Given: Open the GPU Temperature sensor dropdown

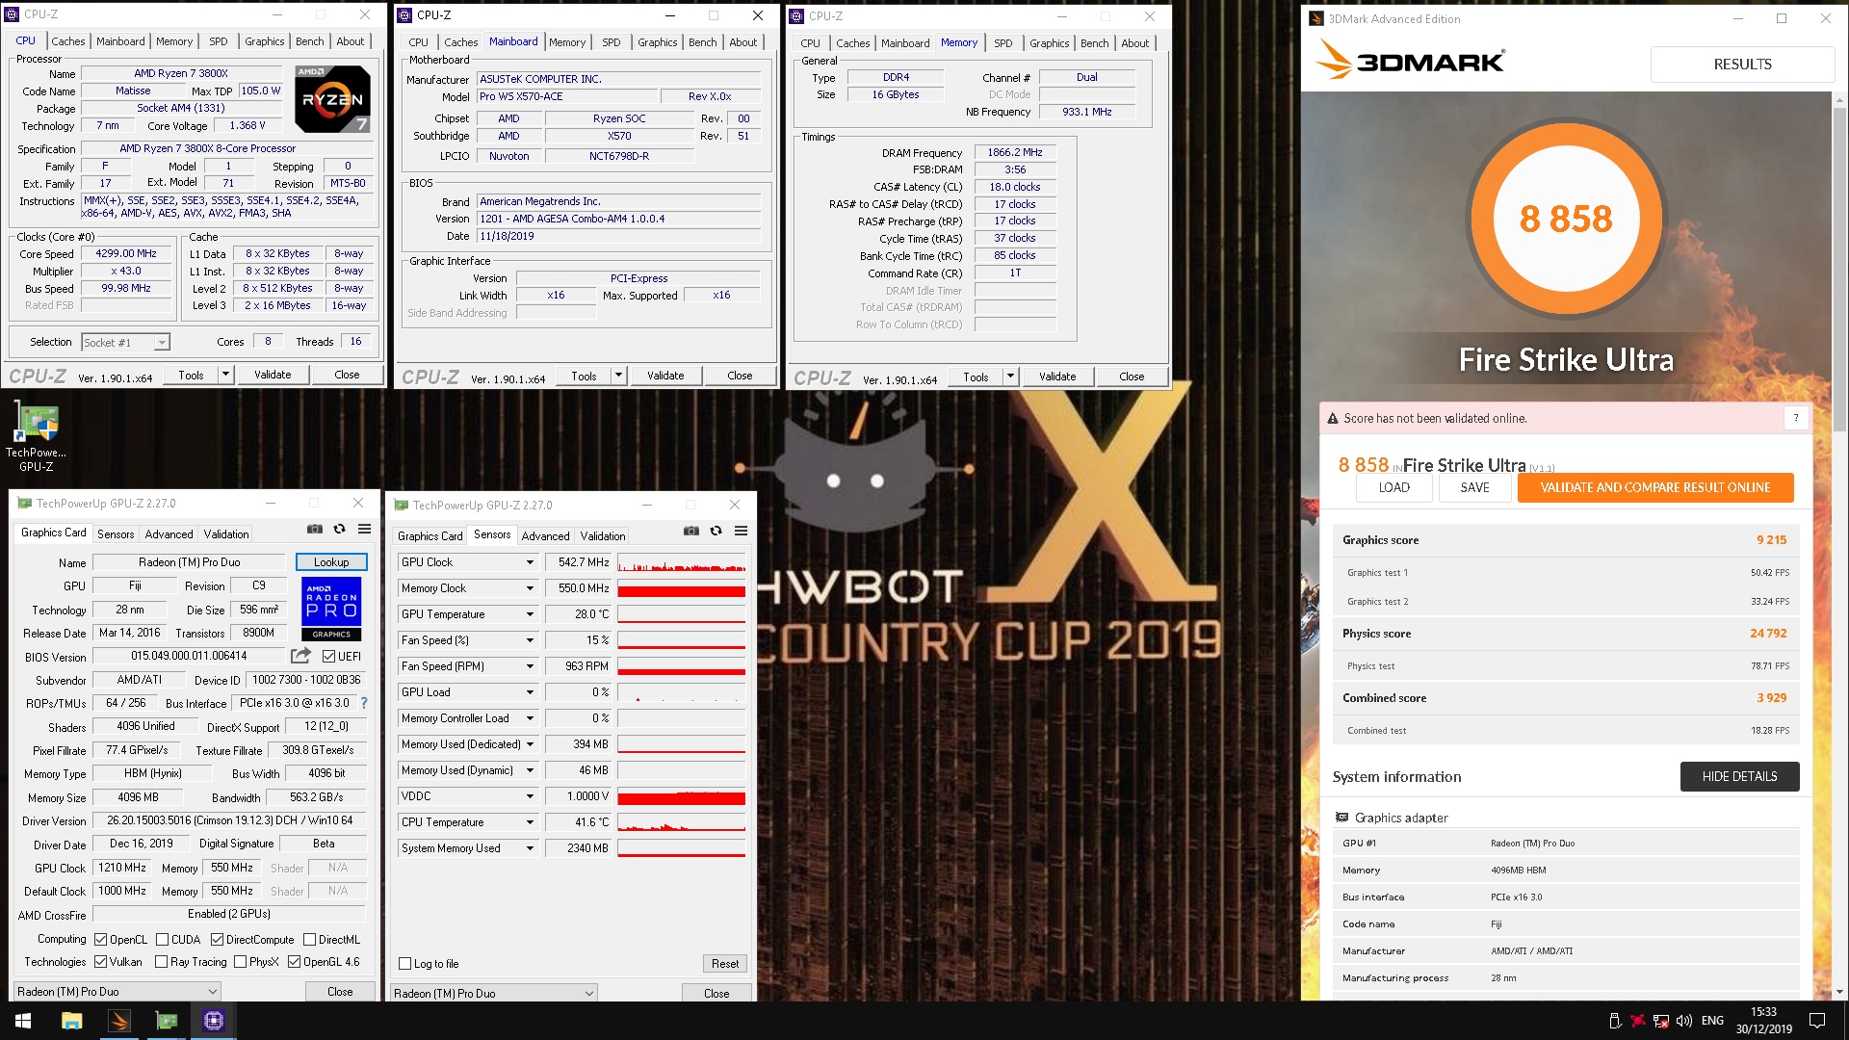Looking at the screenshot, I should [x=530, y=614].
